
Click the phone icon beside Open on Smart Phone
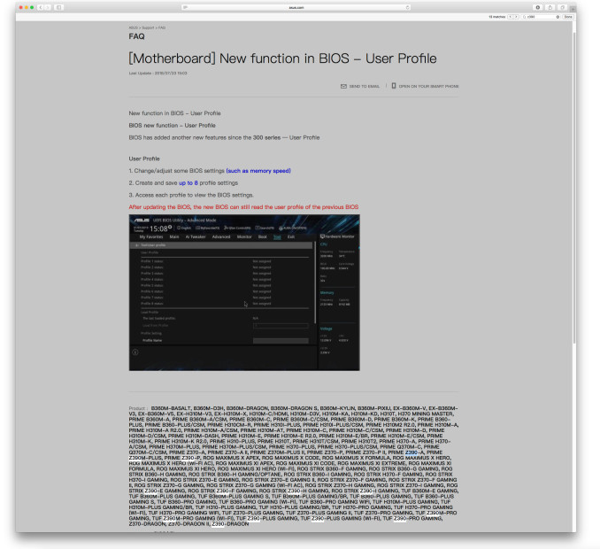[x=394, y=86]
